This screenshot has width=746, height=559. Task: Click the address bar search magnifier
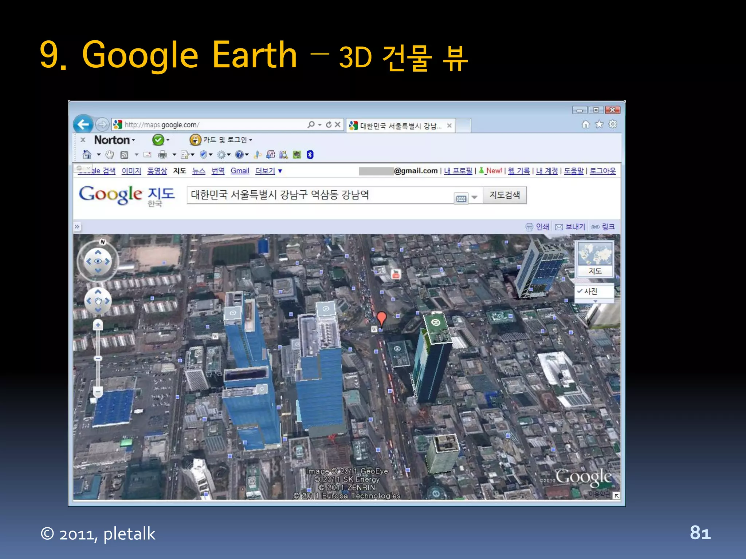(311, 124)
